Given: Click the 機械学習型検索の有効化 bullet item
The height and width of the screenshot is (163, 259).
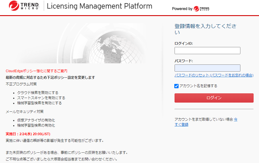Looking at the screenshot, I should point(36,125).
